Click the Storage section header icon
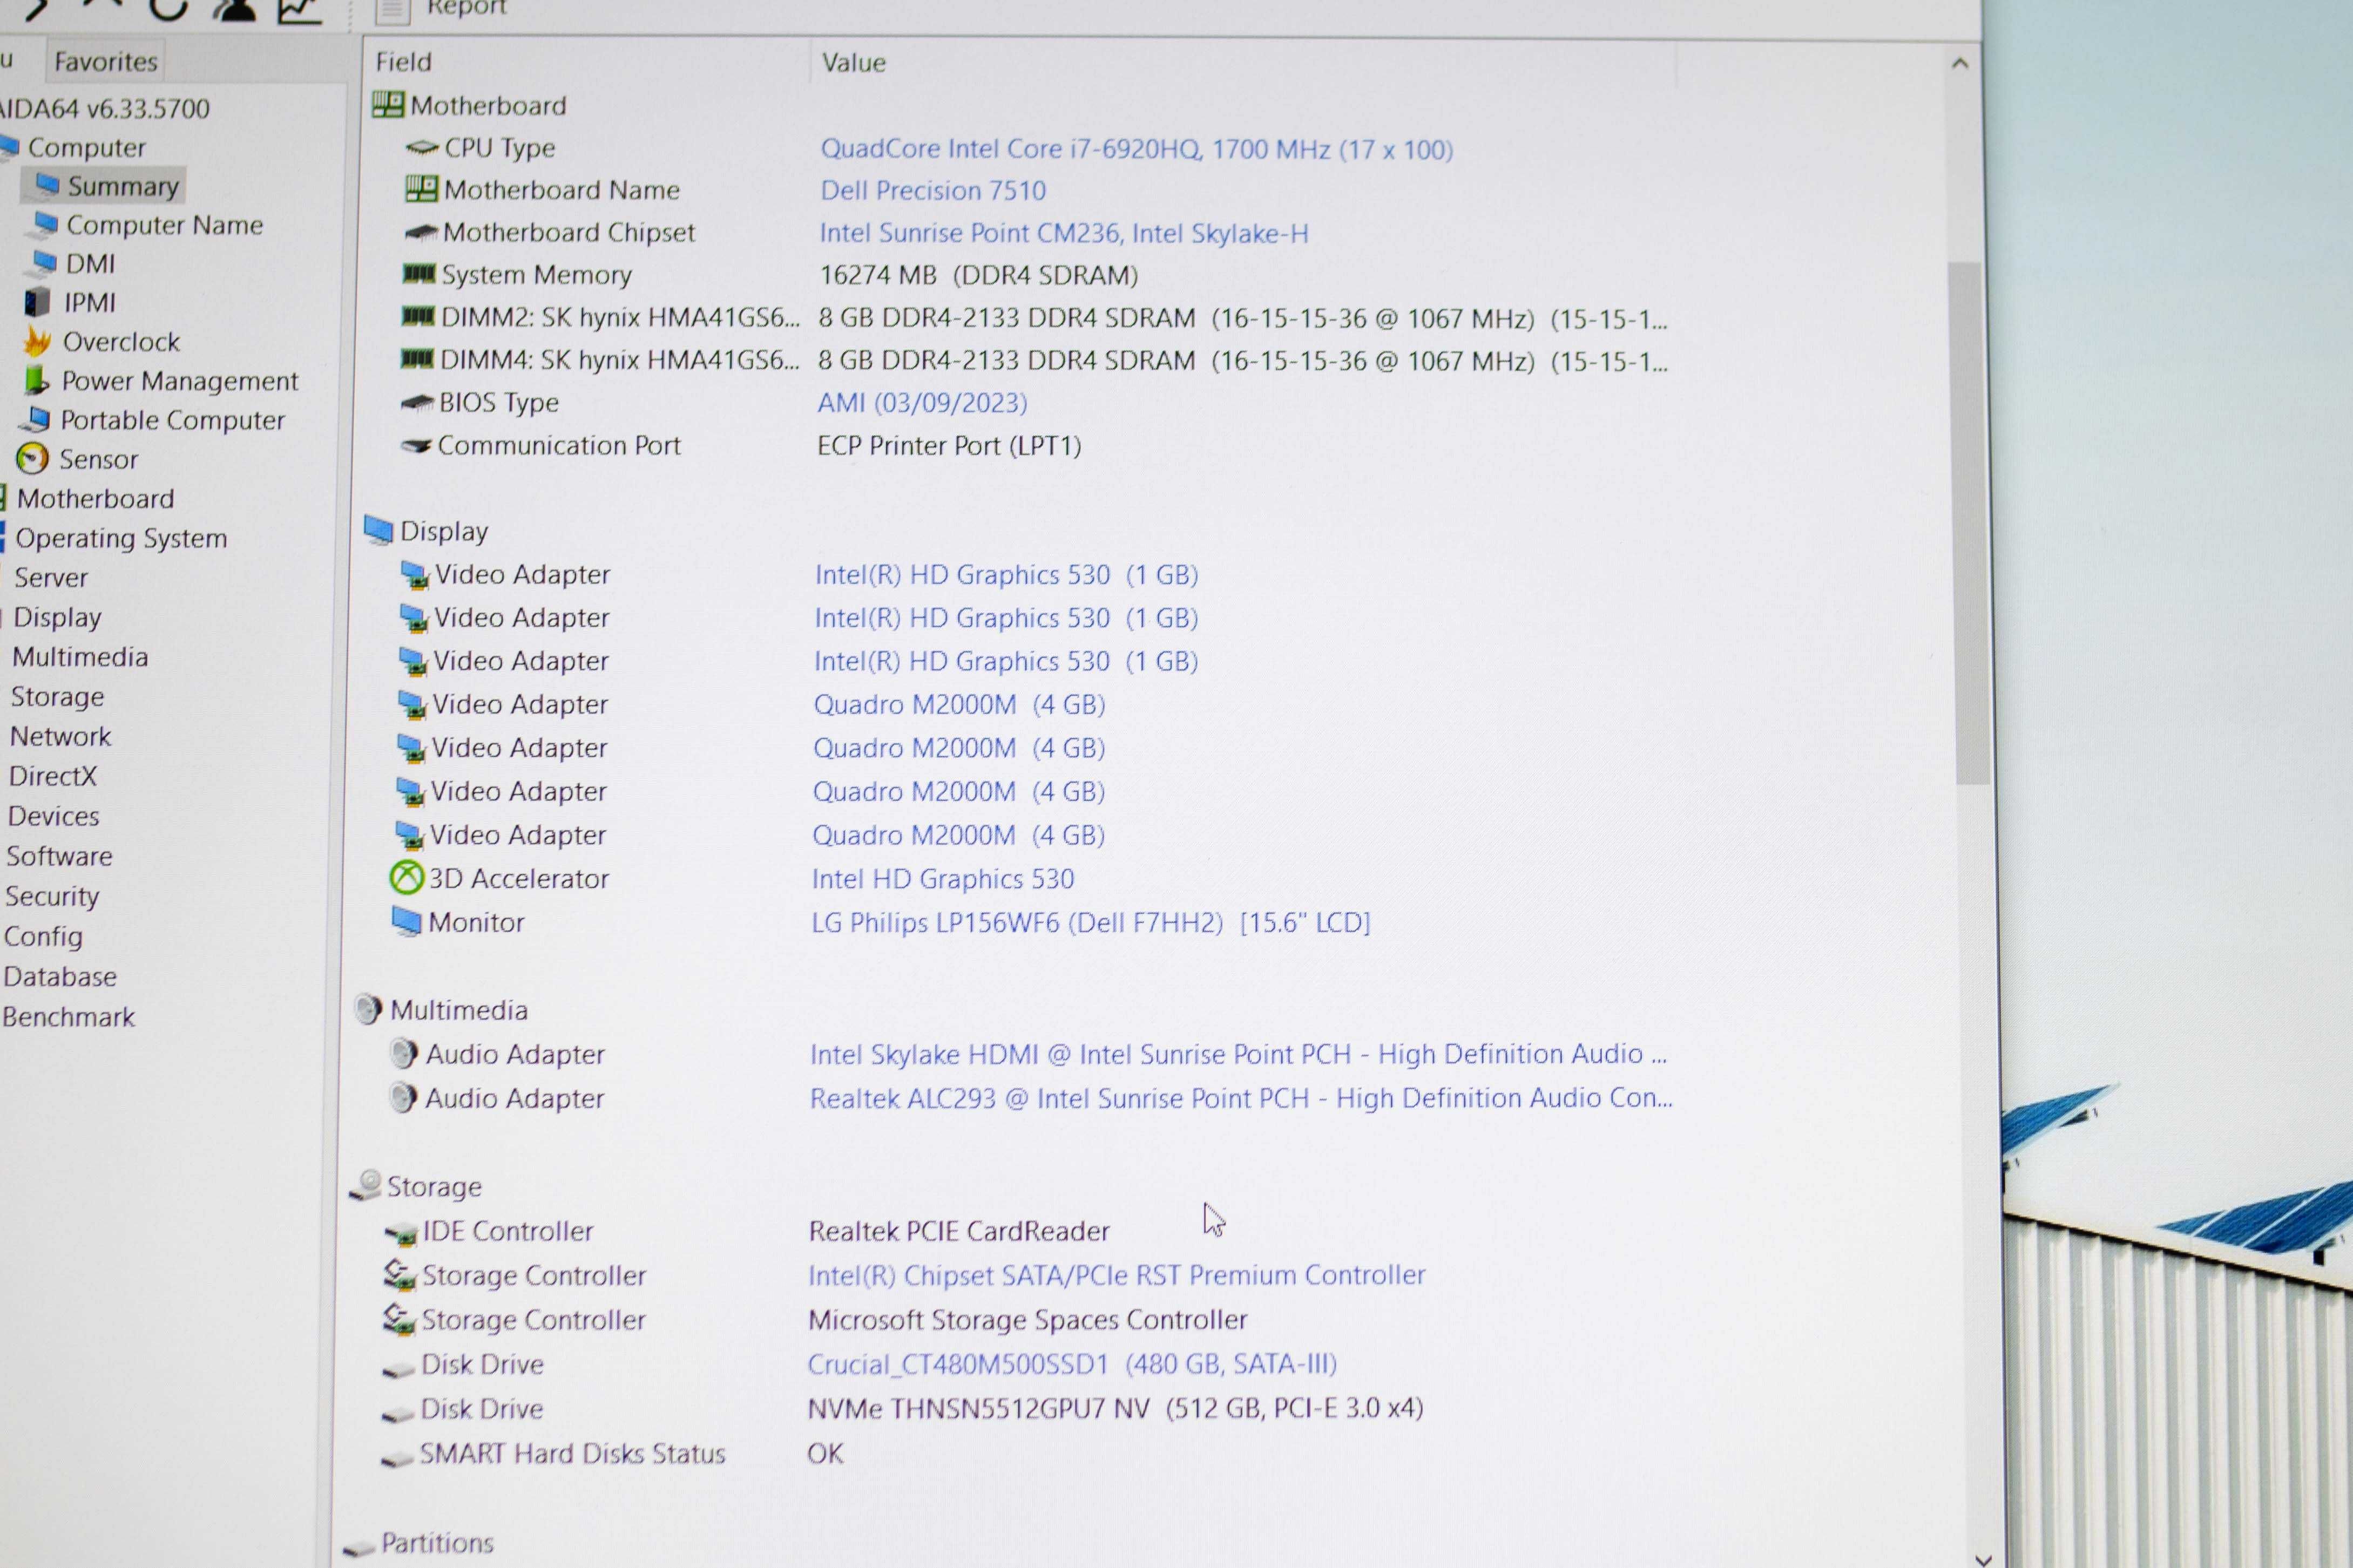2353x1568 pixels. coord(366,1185)
